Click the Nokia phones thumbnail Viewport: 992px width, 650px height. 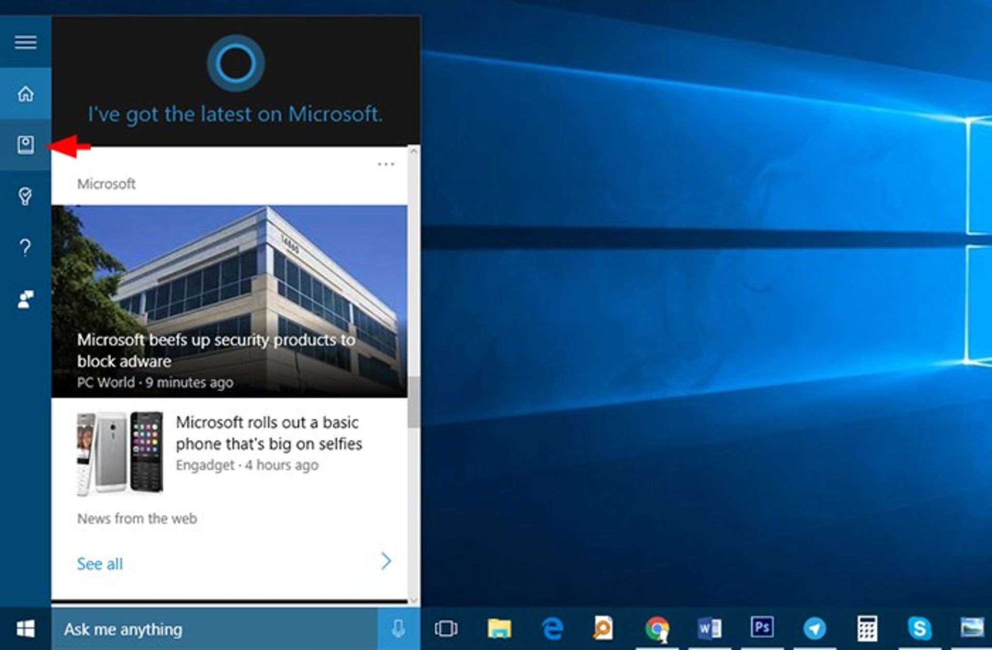tap(120, 454)
